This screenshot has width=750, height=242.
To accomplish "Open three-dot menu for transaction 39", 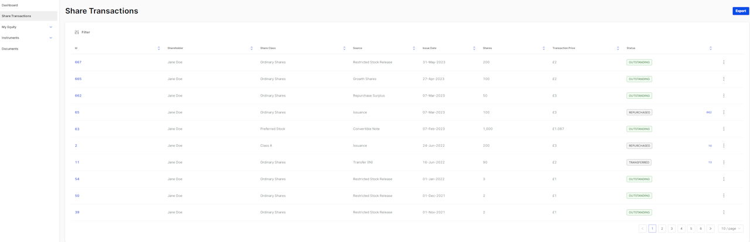I will (x=724, y=212).
